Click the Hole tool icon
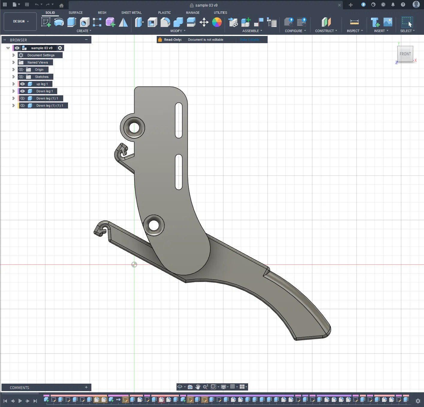This screenshot has height=407, width=424. coord(85,22)
